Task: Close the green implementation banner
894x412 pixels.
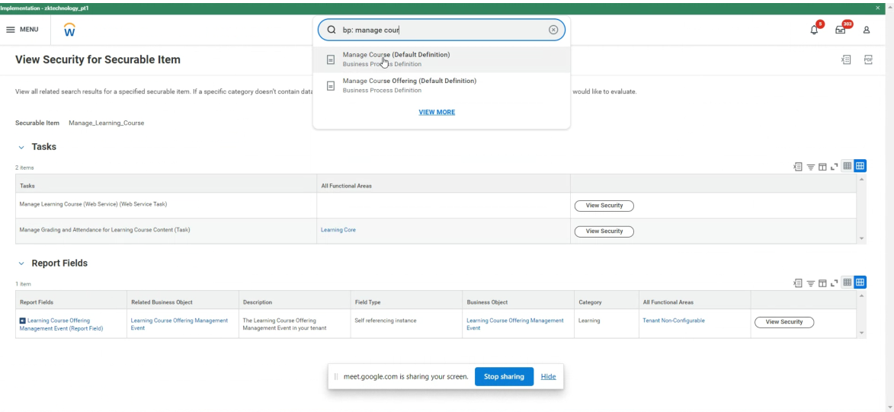Action: [x=878, y=8]
